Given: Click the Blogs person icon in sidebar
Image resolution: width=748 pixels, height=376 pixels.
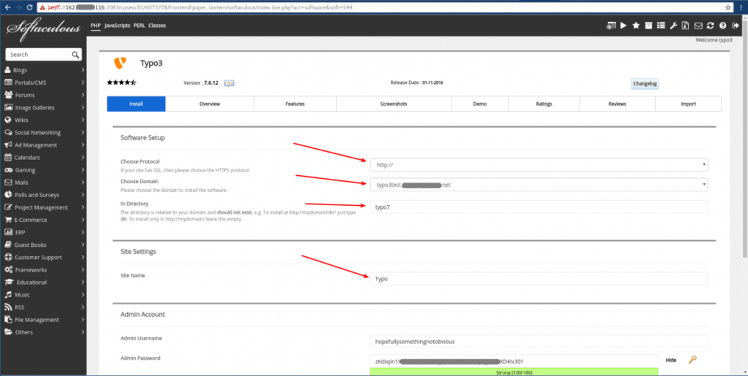Looking at the screenshot, I should point(8,70).
